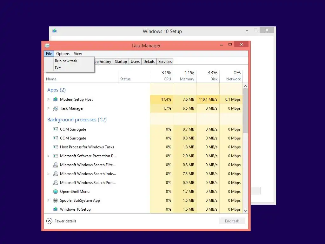Select the Host Process for Windows Tasks name
325x244 pixels.
(87, 147)
